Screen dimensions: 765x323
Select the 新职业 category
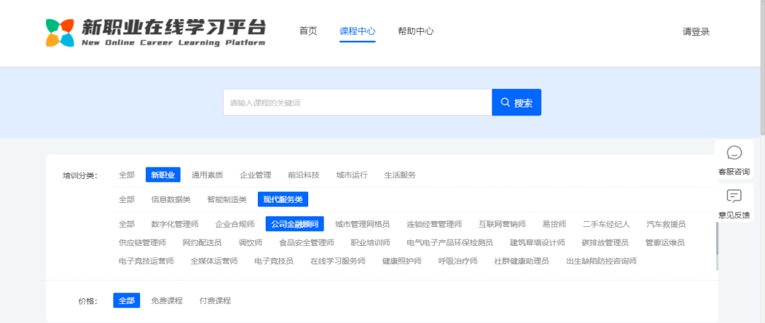163,175
